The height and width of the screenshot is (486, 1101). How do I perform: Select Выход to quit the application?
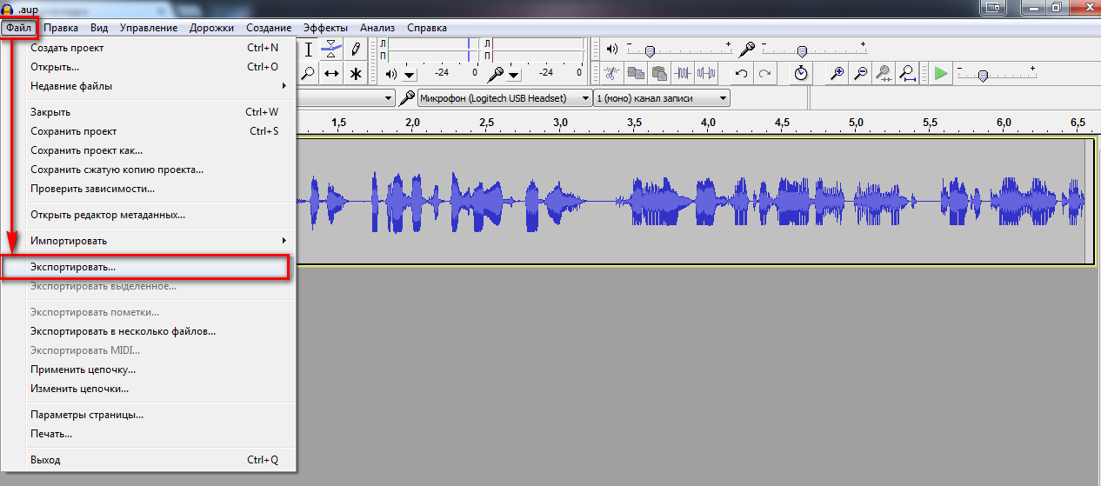[x=45, y=460]
